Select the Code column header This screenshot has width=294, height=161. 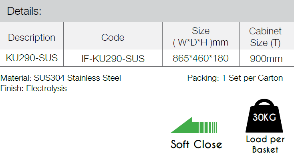113,38
